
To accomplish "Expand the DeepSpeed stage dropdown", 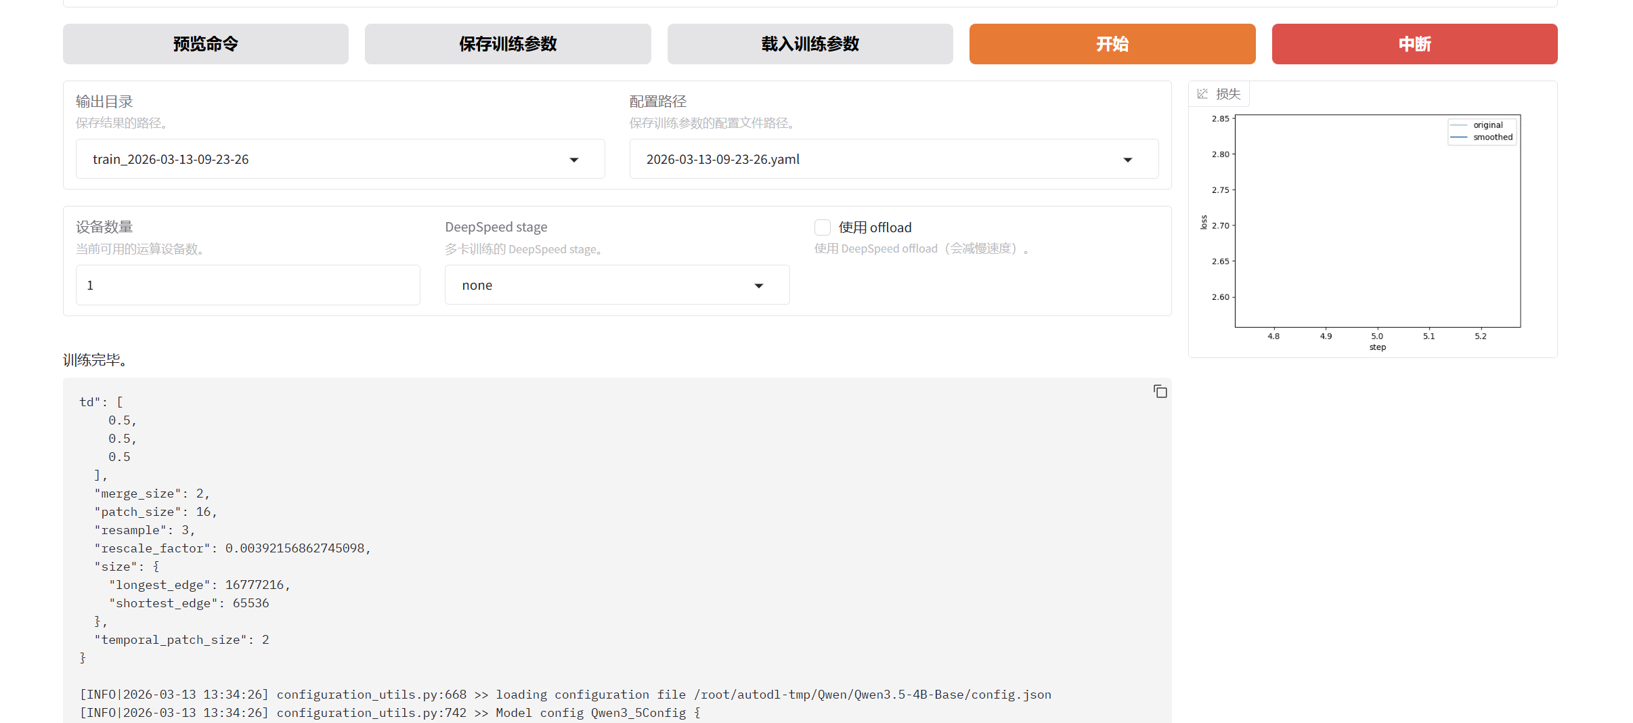I will point(759,286).
